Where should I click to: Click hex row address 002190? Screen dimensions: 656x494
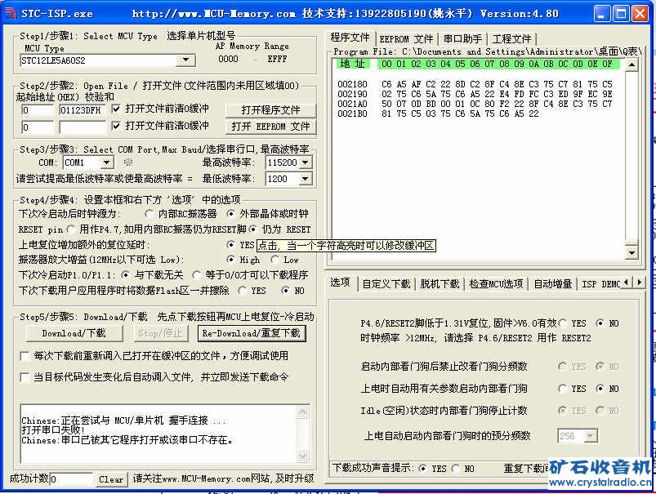point(352,94)
